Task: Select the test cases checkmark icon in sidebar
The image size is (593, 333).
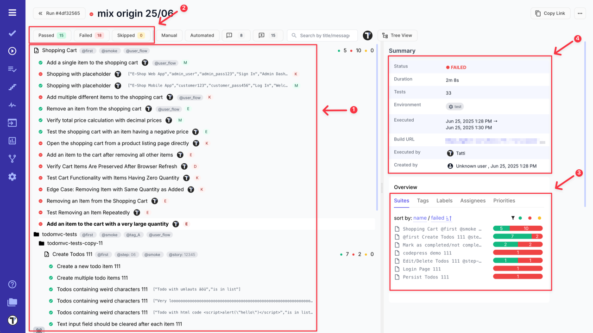Action: 13,34
